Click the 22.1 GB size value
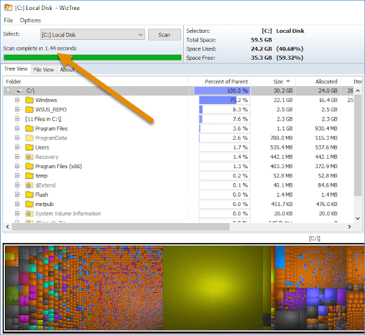The width and height of the screenshot is (365, 335). [x=283, y=100]
